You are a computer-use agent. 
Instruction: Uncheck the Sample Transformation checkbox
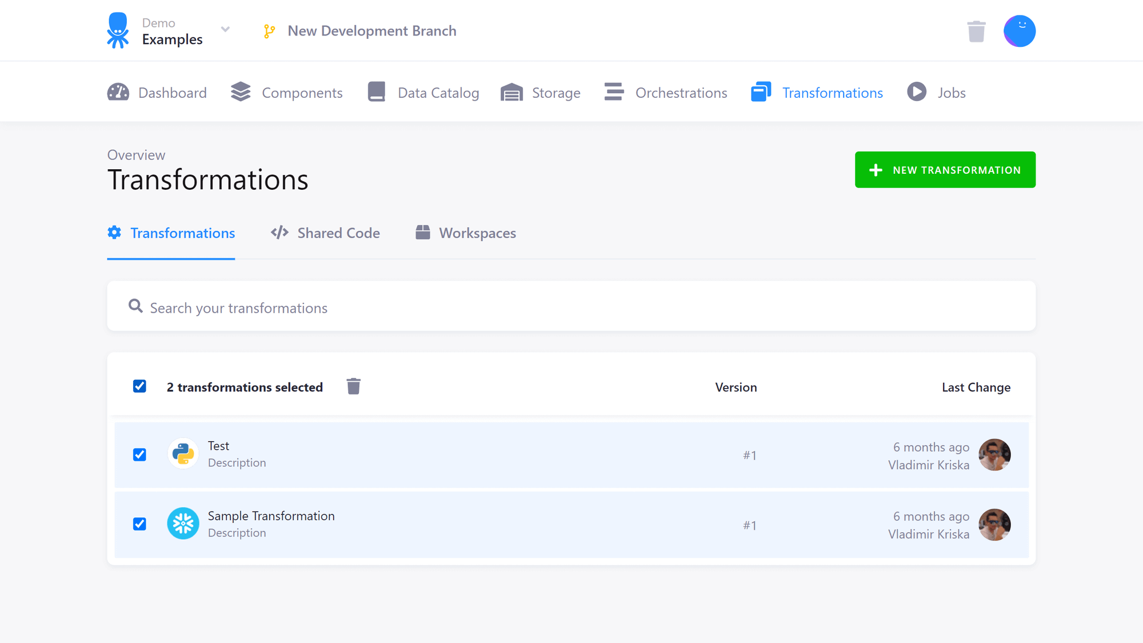139,524
